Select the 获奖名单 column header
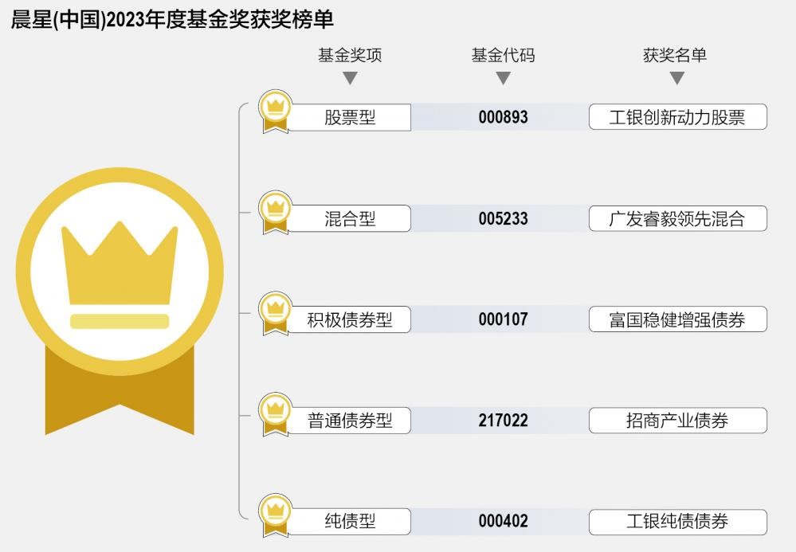 675,55
